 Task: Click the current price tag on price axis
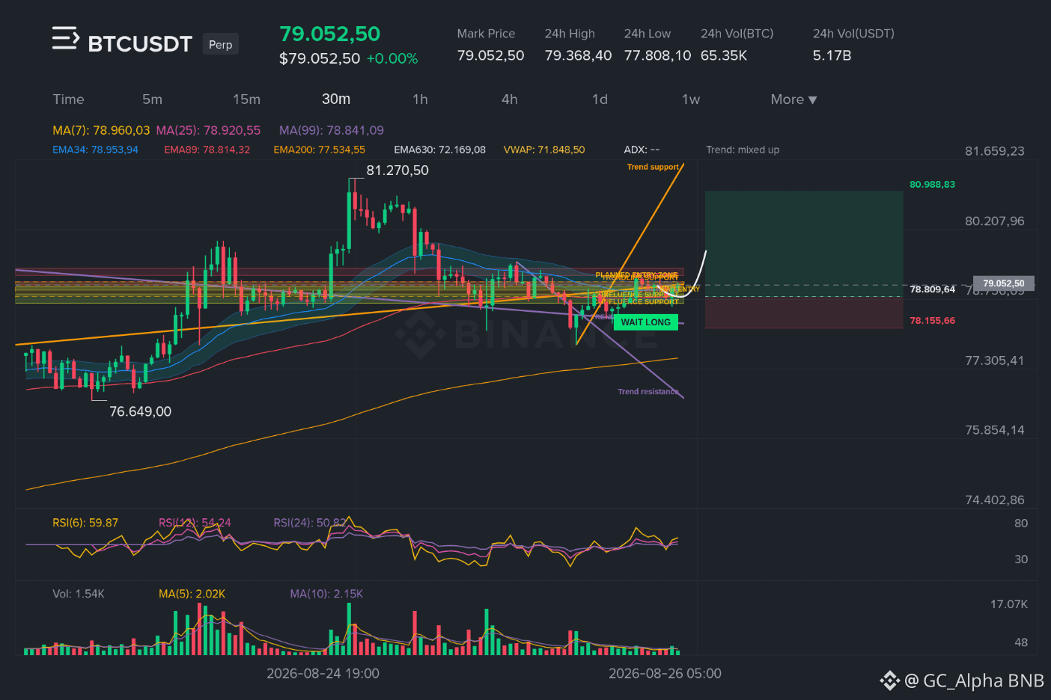click(x=1004, y=283)
